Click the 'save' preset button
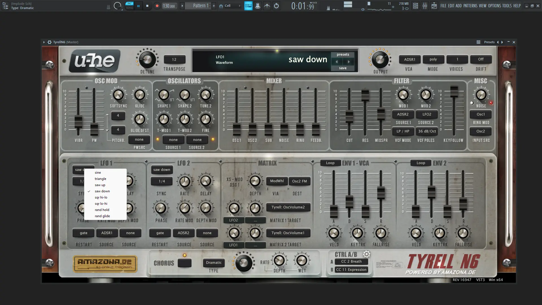 (x=343, y=68)
